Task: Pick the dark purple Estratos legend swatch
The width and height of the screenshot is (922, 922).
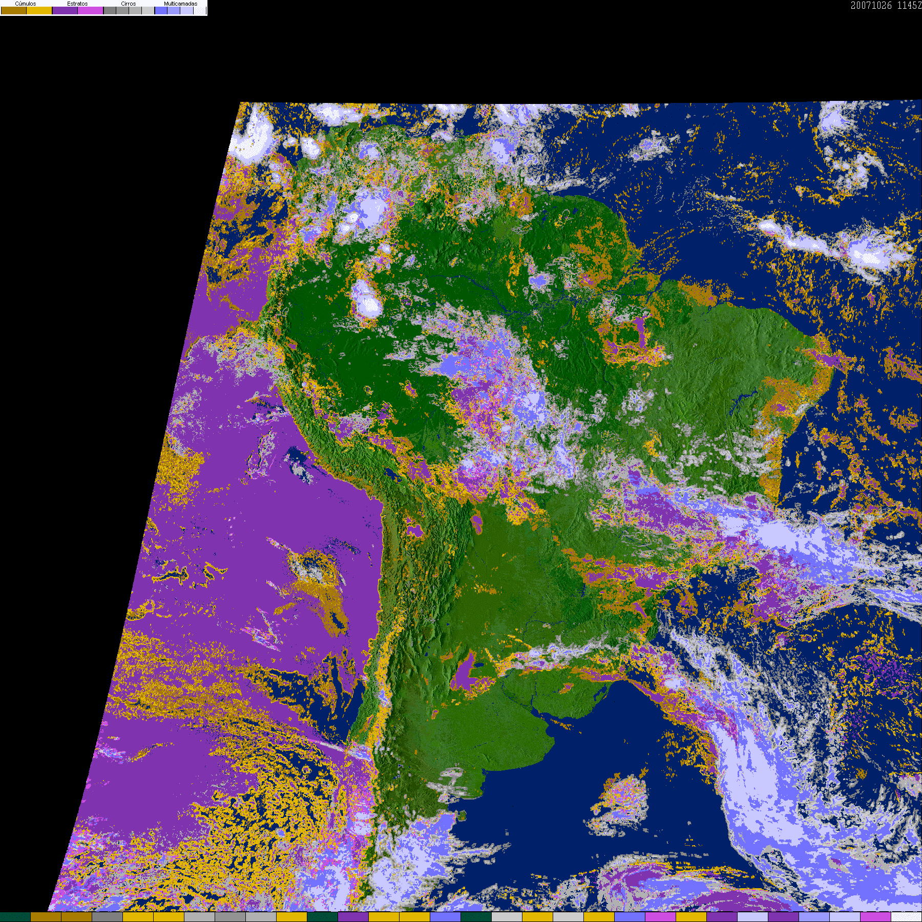Action: point(65,10)
